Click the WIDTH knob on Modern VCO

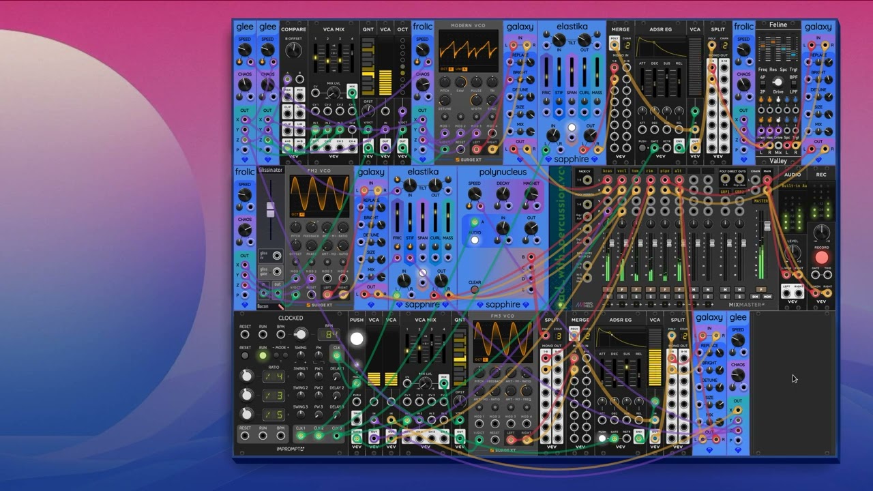click(476, 100)
